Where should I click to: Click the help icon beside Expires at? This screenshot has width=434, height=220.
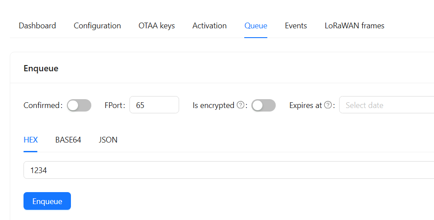328,105
